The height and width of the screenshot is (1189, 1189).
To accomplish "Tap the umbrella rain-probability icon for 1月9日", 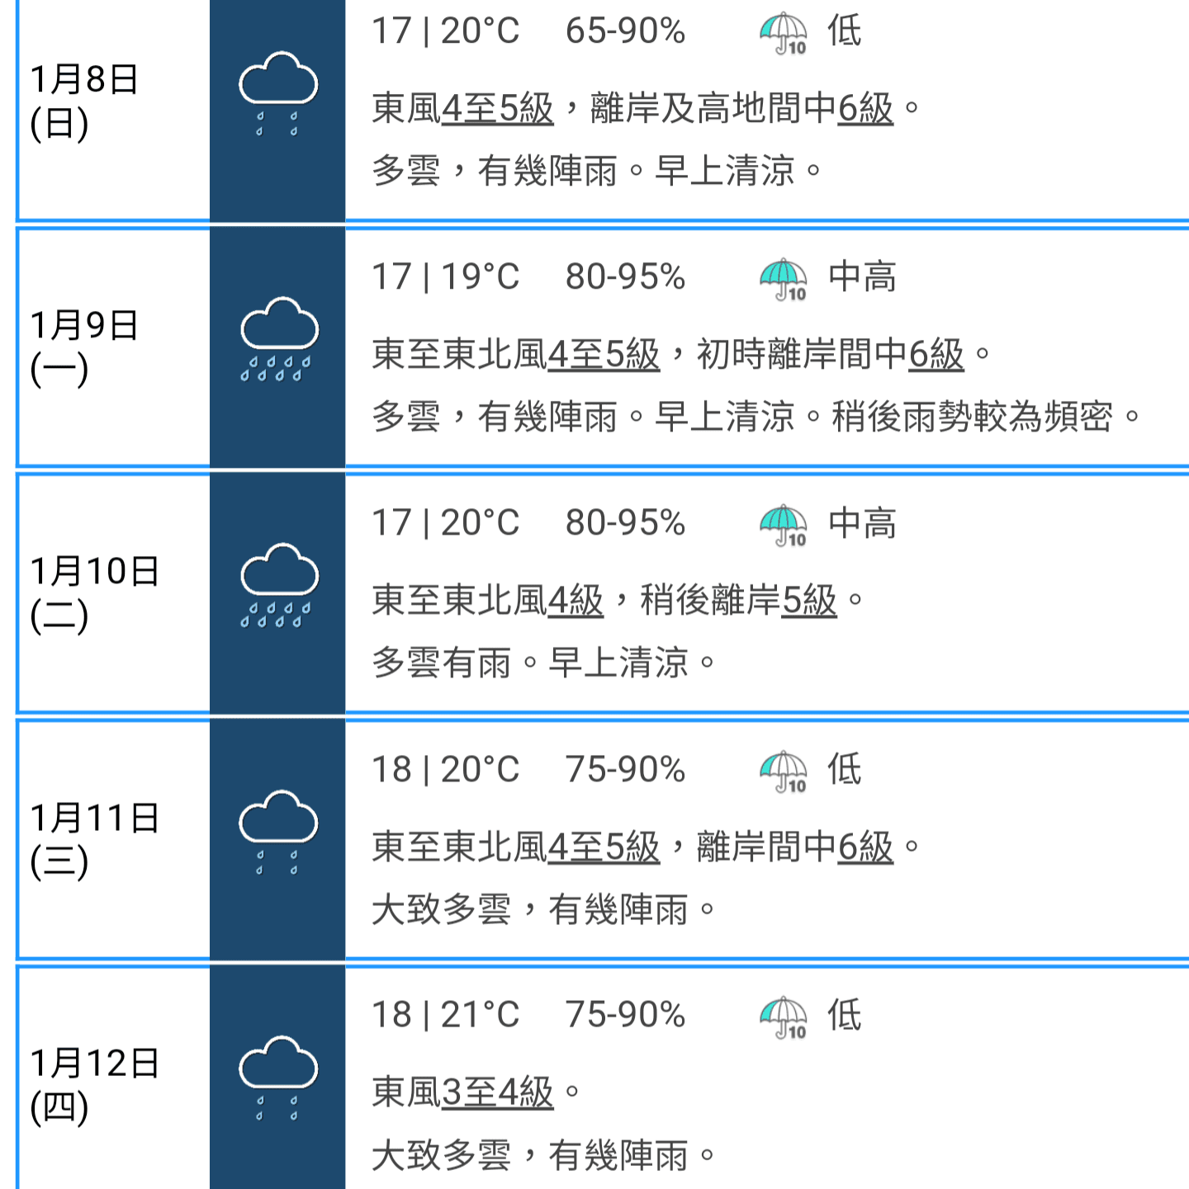I will (x=783, y=280).
